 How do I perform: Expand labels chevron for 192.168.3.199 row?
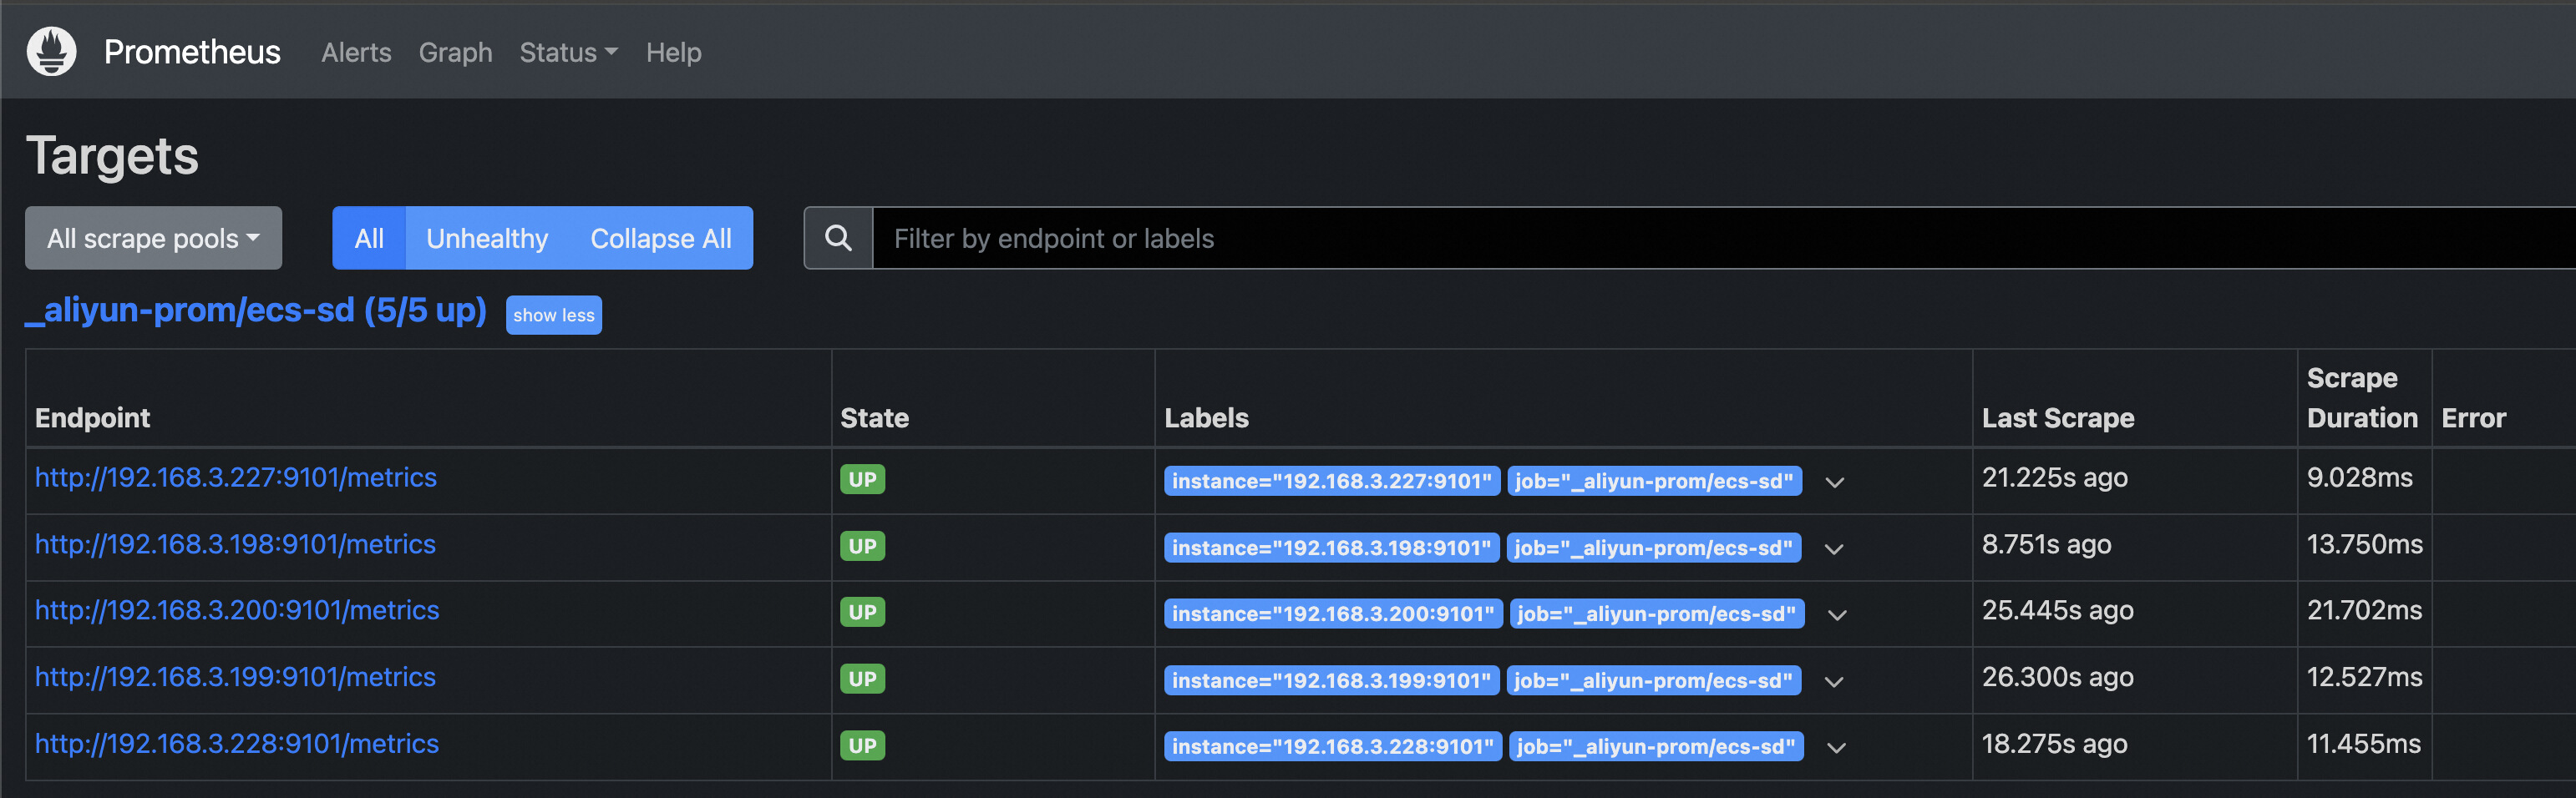click(1834, 682)
